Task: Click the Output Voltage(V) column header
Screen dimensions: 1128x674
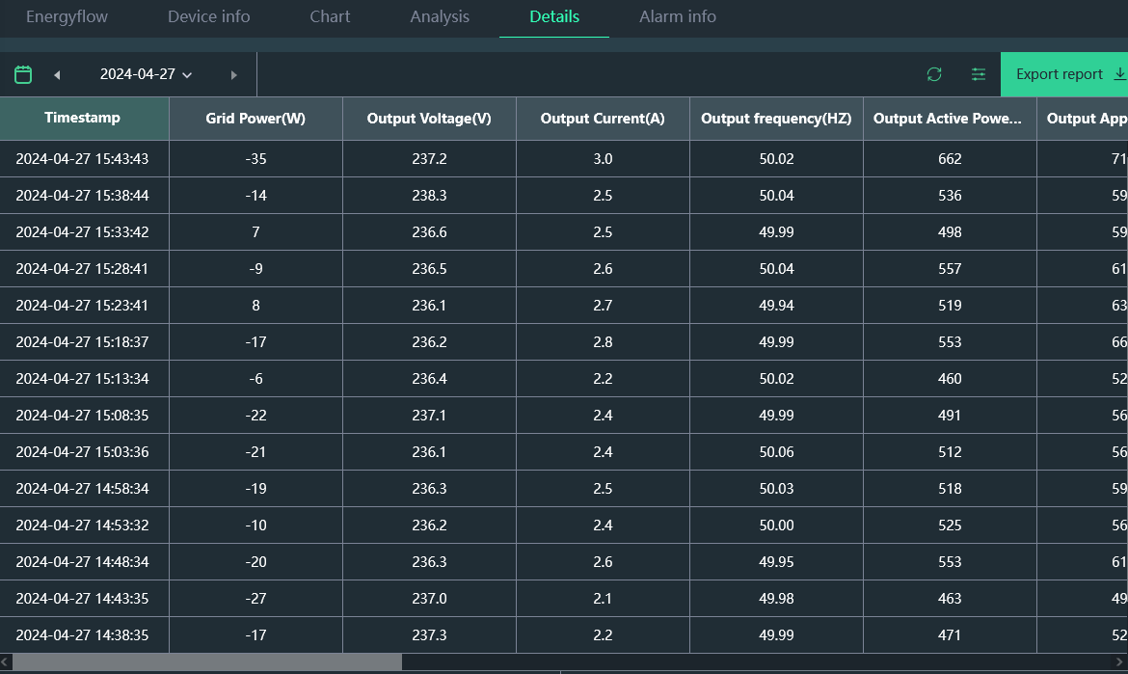Action: coord(429,119)
